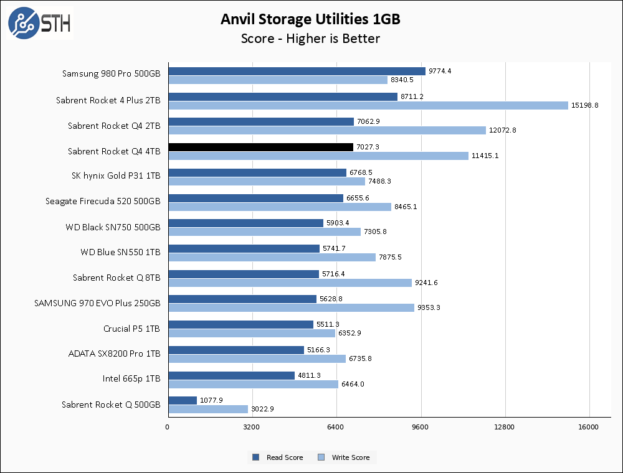Click the Samsung 980 Pro read score bar
This screenshot has width=623, height=473.
click(x=297, y=71)
